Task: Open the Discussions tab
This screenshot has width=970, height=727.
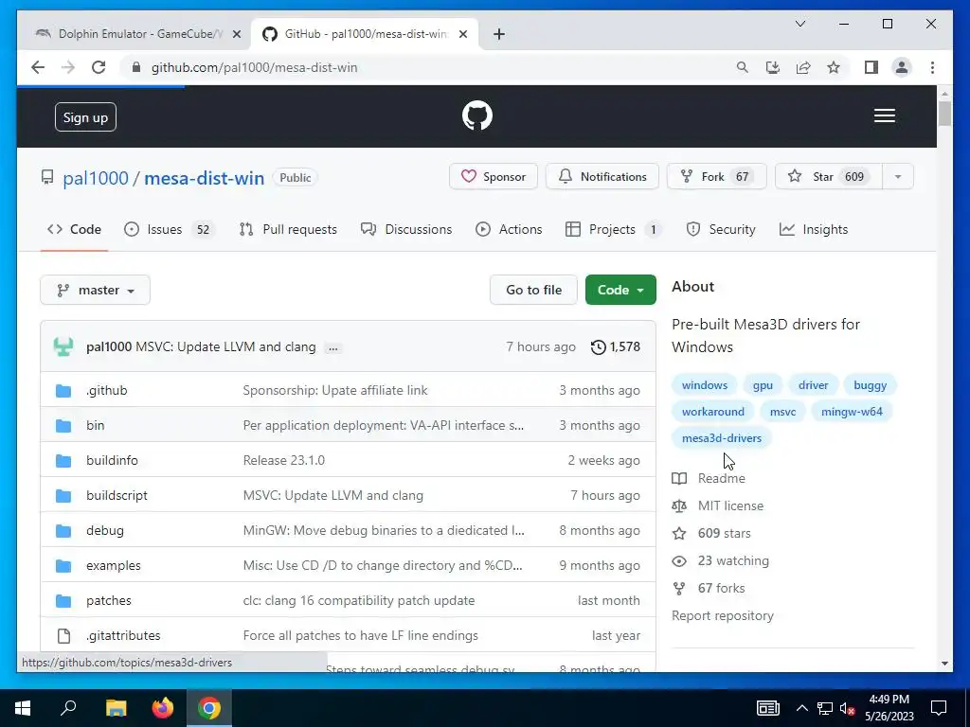Action: [x=406, y=229]
